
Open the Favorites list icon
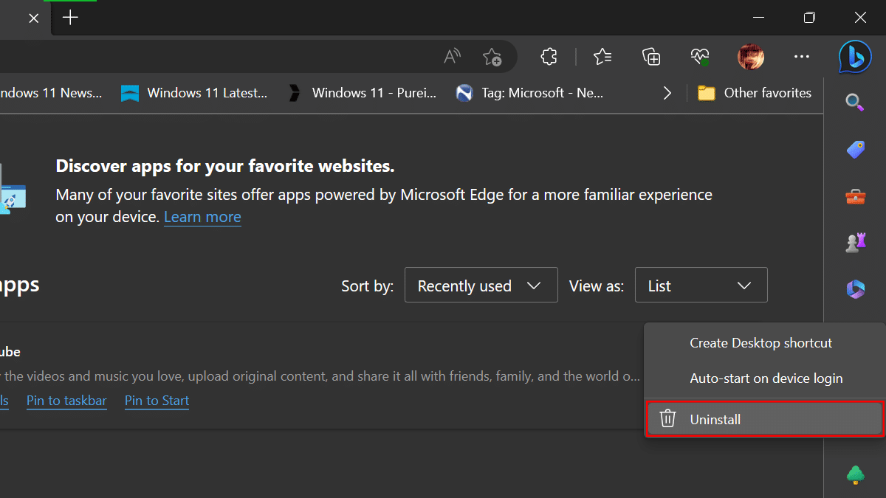click(x=602, y=57)
